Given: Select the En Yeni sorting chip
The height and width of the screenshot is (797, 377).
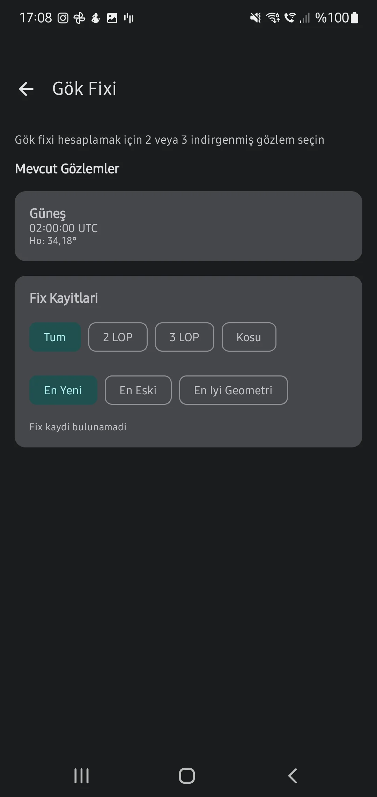Looking at the screenshot, I should tap(63, 390).
